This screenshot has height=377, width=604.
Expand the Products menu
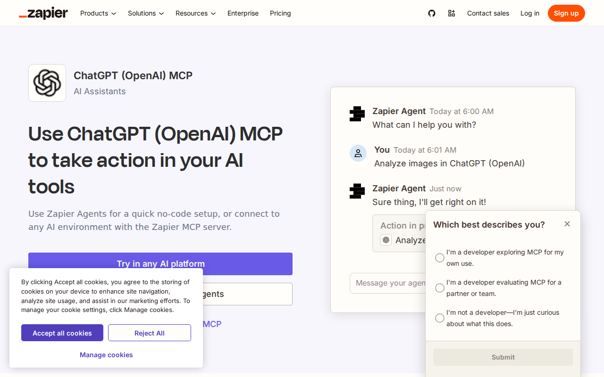pyautogui.click(x=98, y=13)
